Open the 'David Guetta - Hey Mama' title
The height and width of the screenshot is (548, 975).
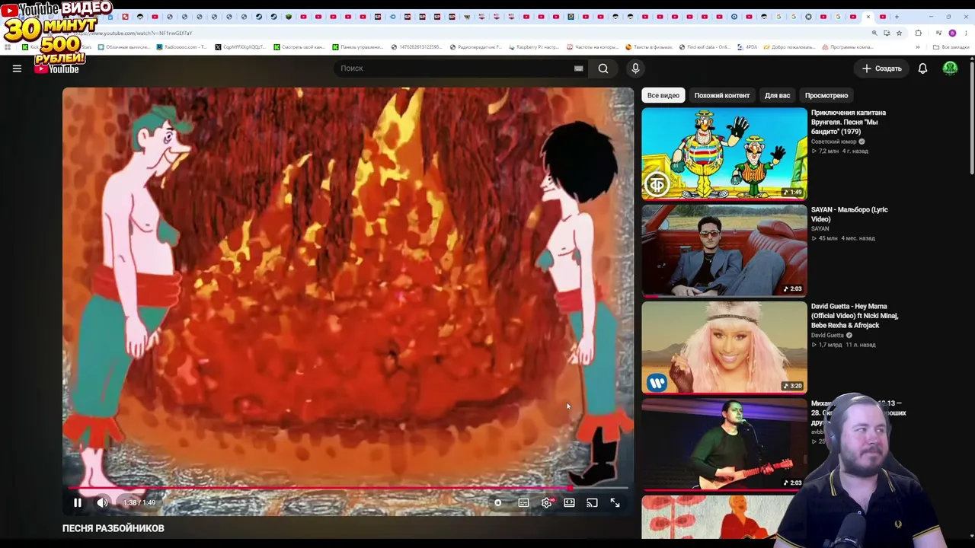pyautogui.click(x=855, y=316)
